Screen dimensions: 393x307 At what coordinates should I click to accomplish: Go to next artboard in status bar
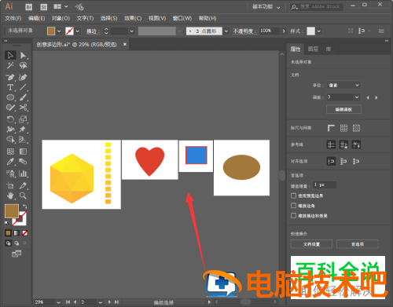pos(109,302)
